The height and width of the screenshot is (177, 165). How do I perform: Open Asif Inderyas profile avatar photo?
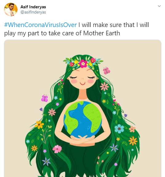click(11, 10)
